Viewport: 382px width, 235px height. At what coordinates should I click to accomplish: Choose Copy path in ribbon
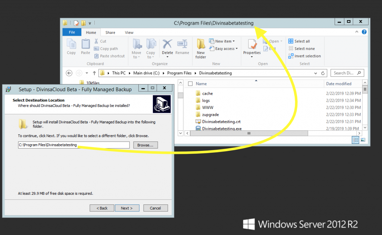106,49
